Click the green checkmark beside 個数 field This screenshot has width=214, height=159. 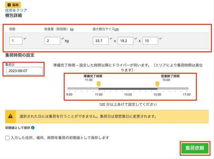coord(25,38)
